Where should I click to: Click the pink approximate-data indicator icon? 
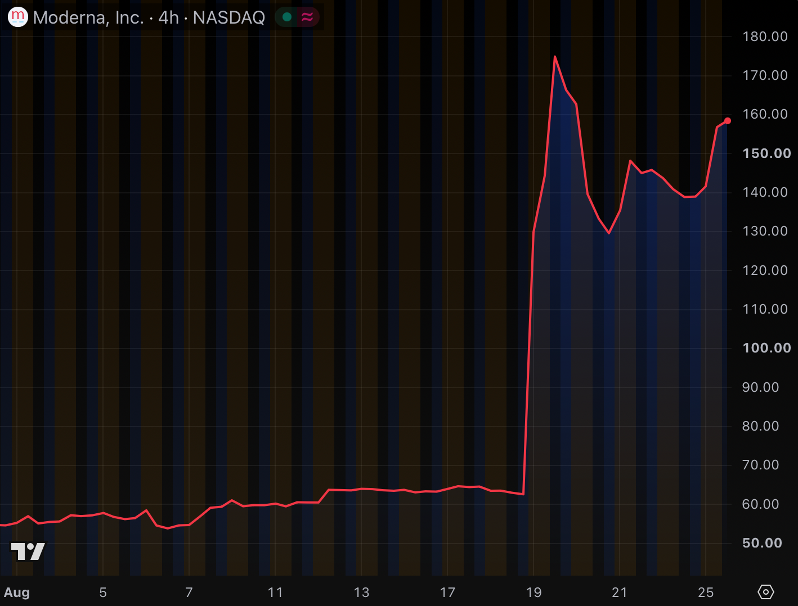(307, 17)
